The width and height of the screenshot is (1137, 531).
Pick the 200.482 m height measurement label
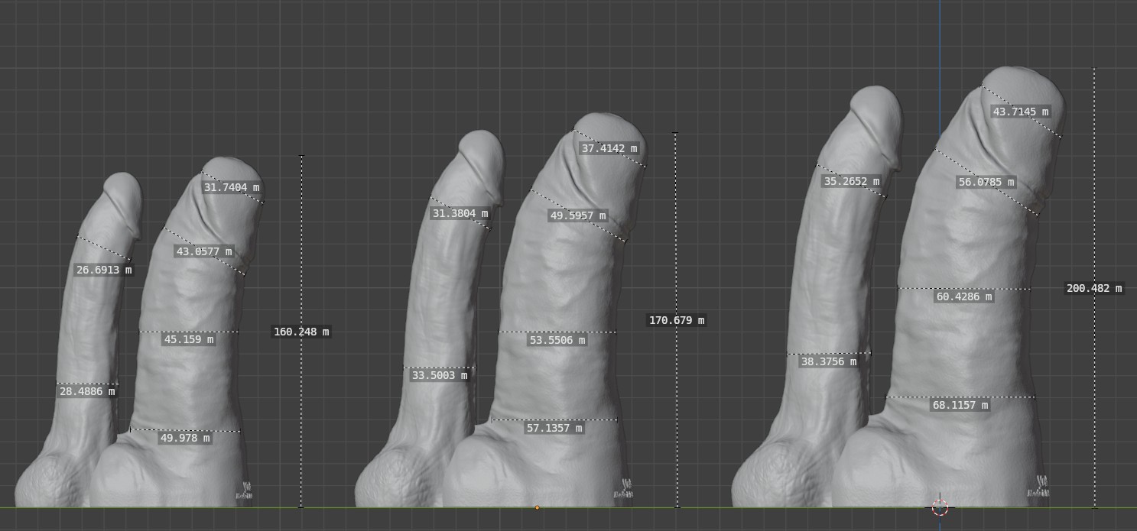pos(1093,288)
